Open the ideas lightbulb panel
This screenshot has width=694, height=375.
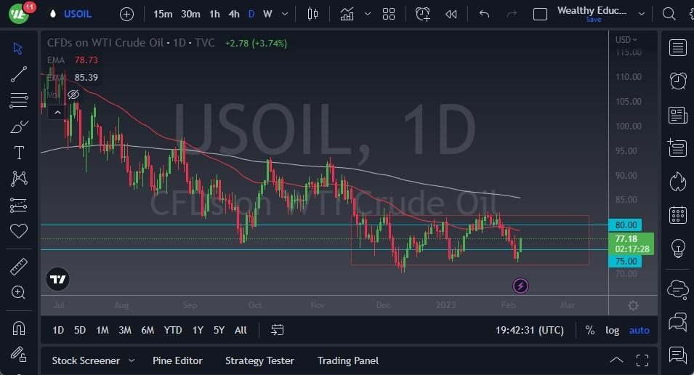[x=677, y=248]
